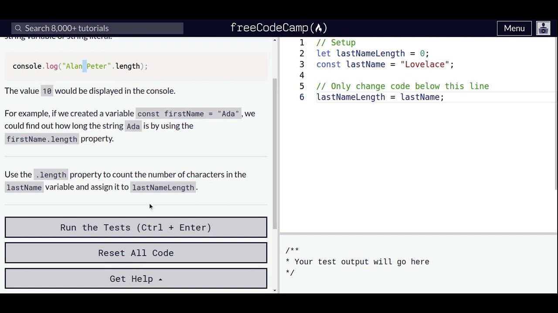
Task: Click Reset All Code button
Action: (x=136, y=253)
